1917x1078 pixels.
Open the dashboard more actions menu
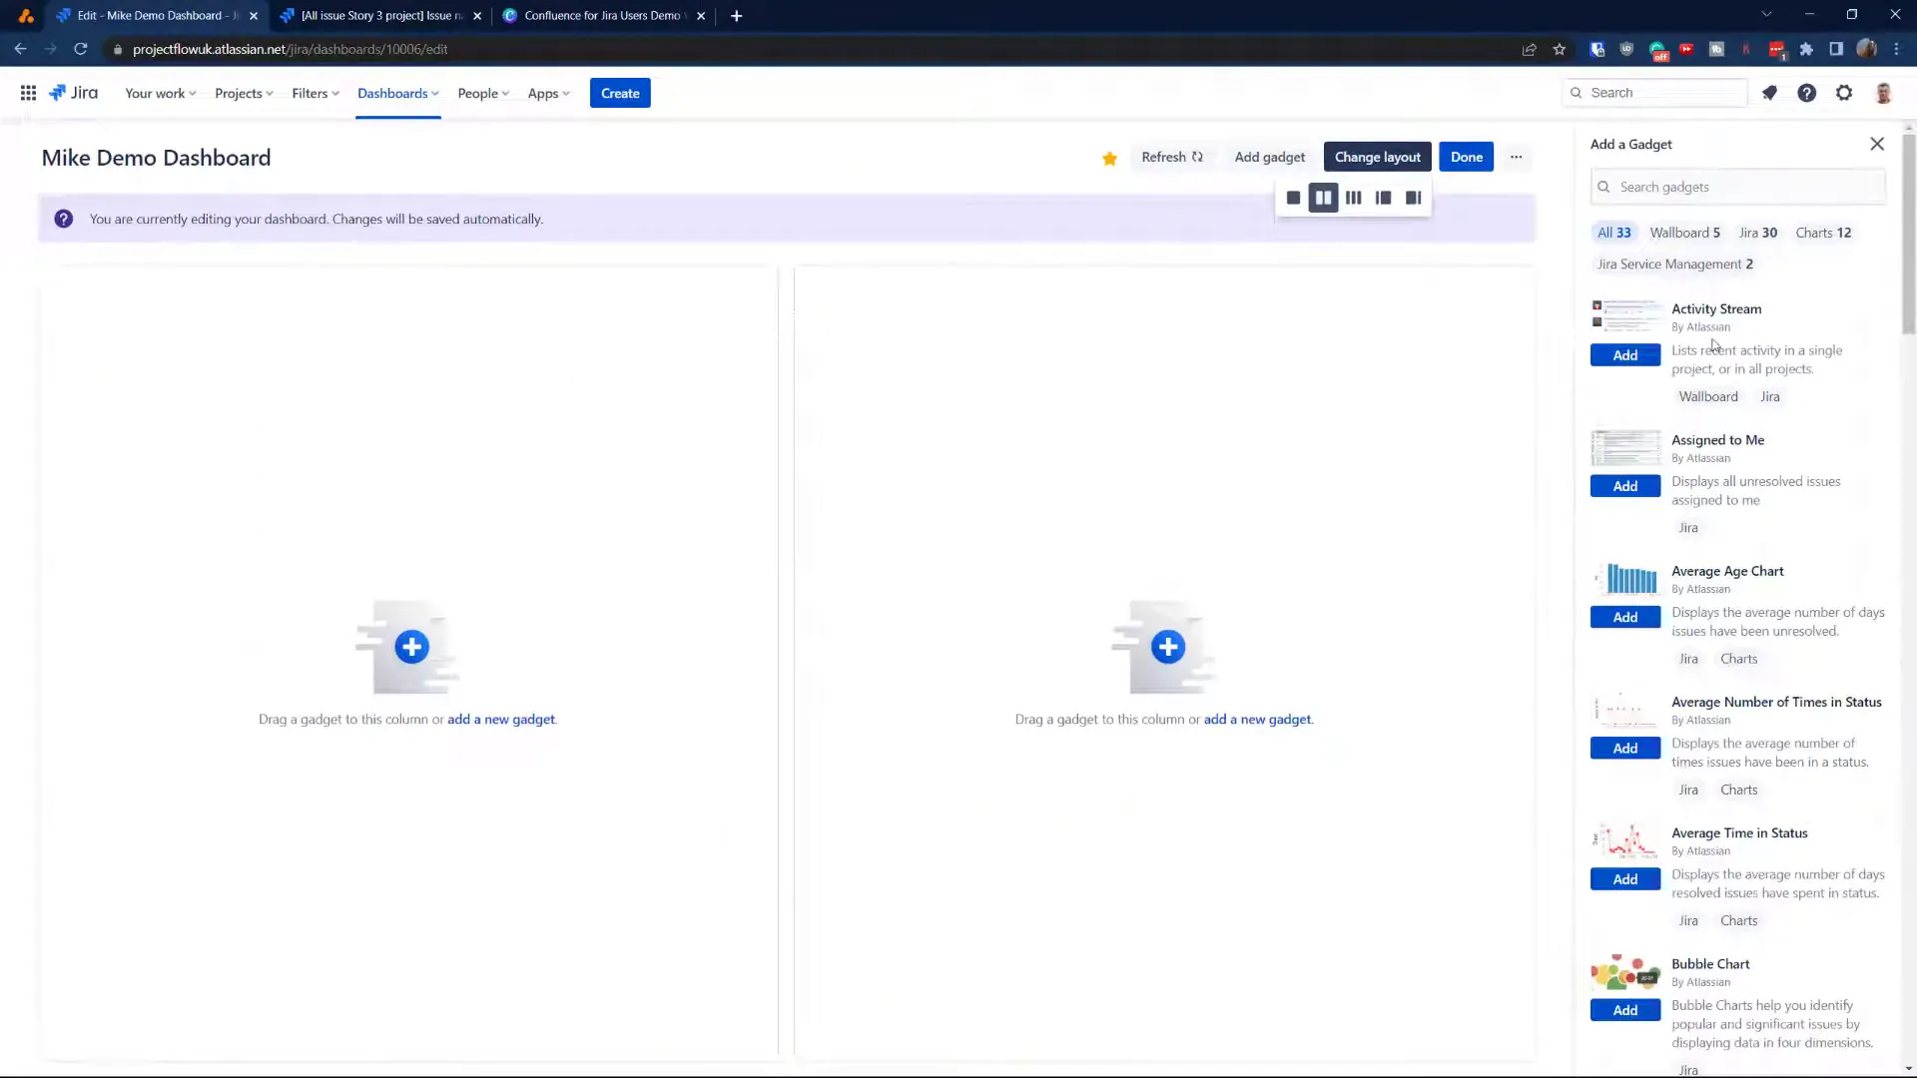tap(1516, 157)
